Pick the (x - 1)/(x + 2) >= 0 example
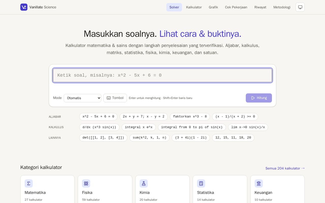325x203 pixels. pyautogui.click(x=235, y=117)
